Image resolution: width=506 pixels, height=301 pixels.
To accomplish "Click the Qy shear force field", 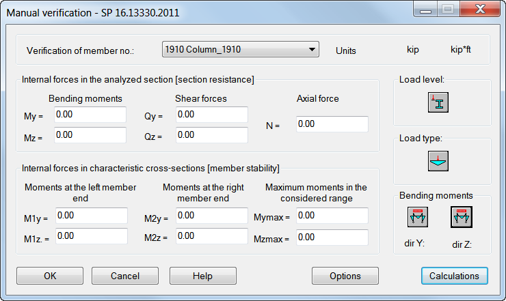I will (x=212, y=115).
